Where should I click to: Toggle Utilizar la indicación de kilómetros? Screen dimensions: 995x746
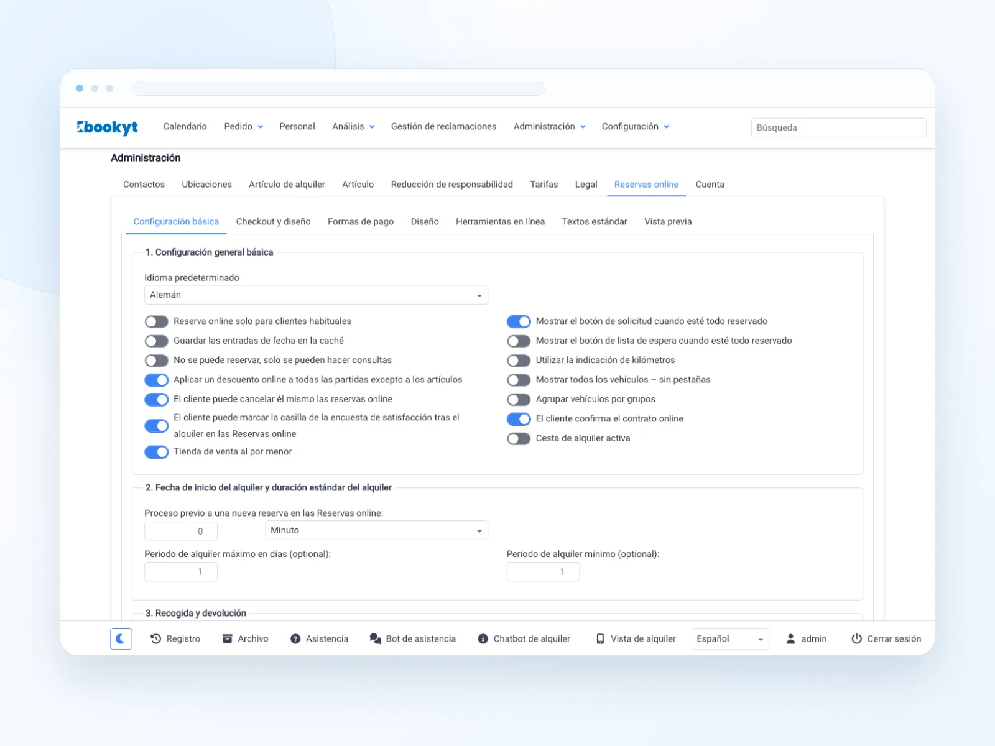pyautogui.click(x=519, y=361)
